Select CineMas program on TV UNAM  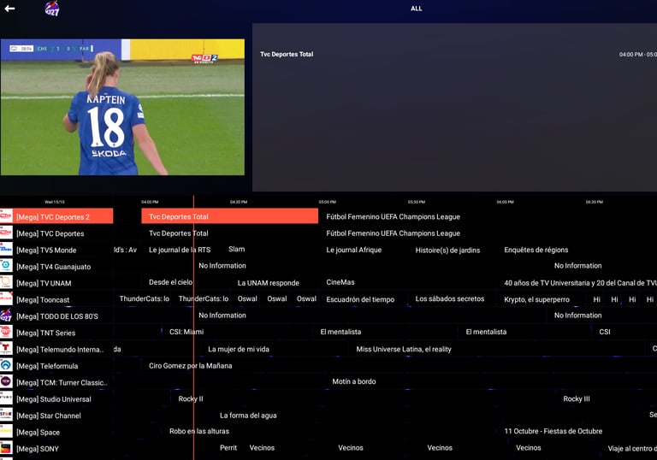[340, 282]
